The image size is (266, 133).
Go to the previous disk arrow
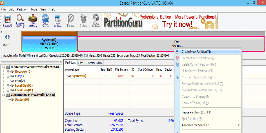pyautogui.click(x=6, y=37)
